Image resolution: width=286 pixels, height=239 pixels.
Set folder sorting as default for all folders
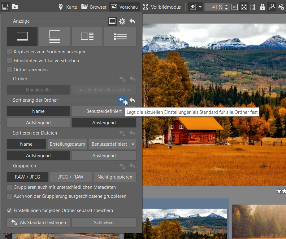[x=123, y=100]
